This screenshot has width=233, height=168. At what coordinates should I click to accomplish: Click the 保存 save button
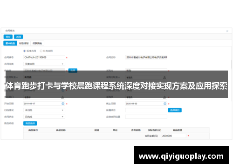tap(8, 37)
